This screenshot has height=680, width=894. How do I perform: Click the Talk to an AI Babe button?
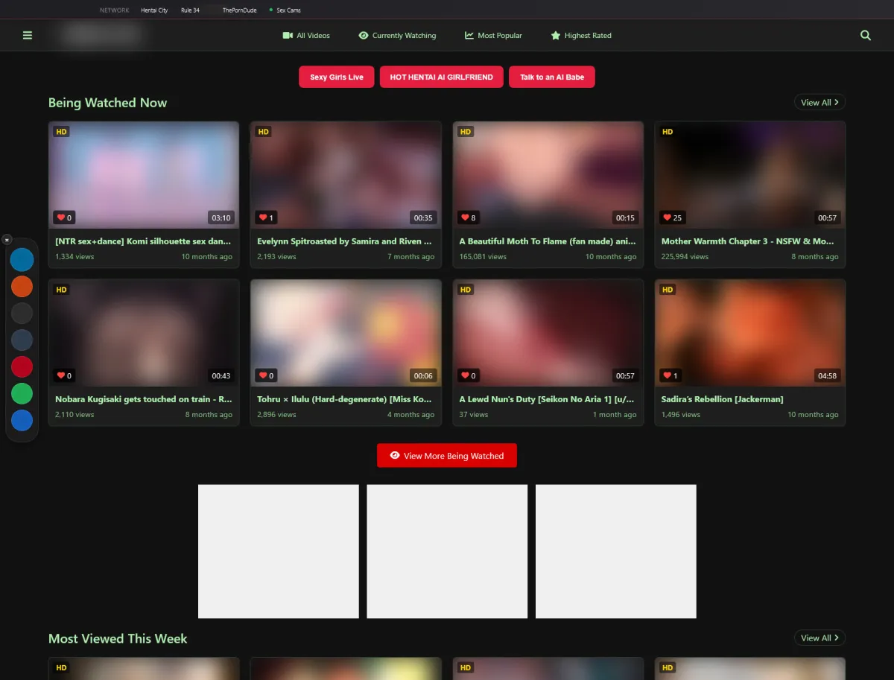coord(551,77)
